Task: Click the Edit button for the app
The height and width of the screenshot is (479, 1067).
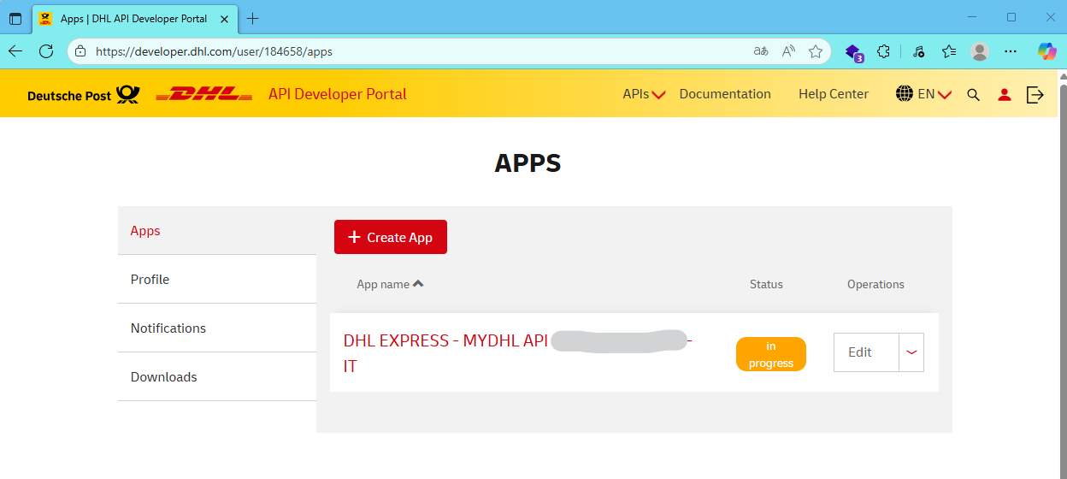Action: (866, 352)
